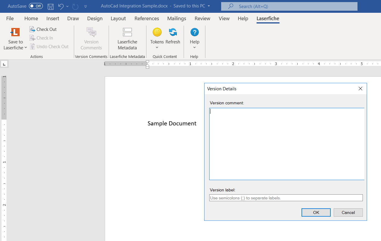Screen dimensions: 381x241
Task: Expand the Undo history dropdown arrow
Action: pyautogui.click(x=68, y=6)
